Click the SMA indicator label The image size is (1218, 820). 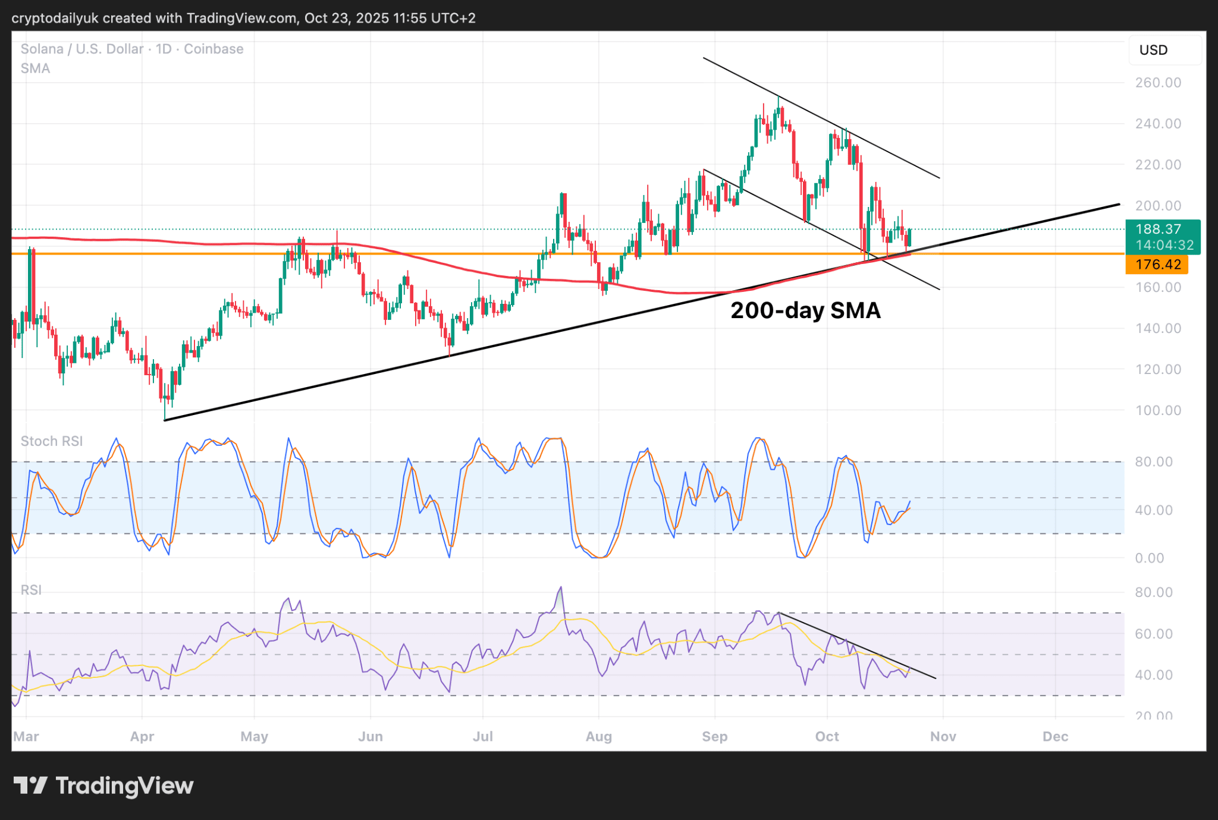tap(35, 68)
